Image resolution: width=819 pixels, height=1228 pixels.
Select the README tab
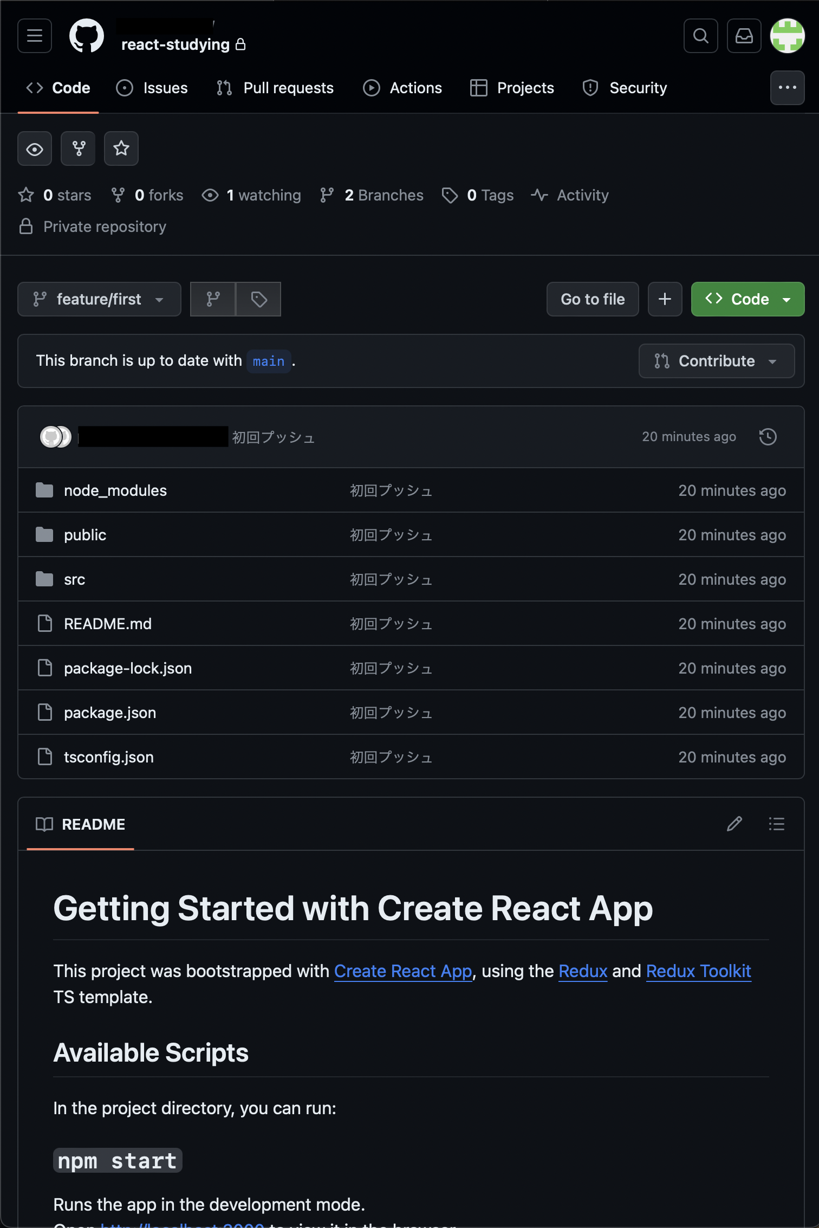coord(81,824)
